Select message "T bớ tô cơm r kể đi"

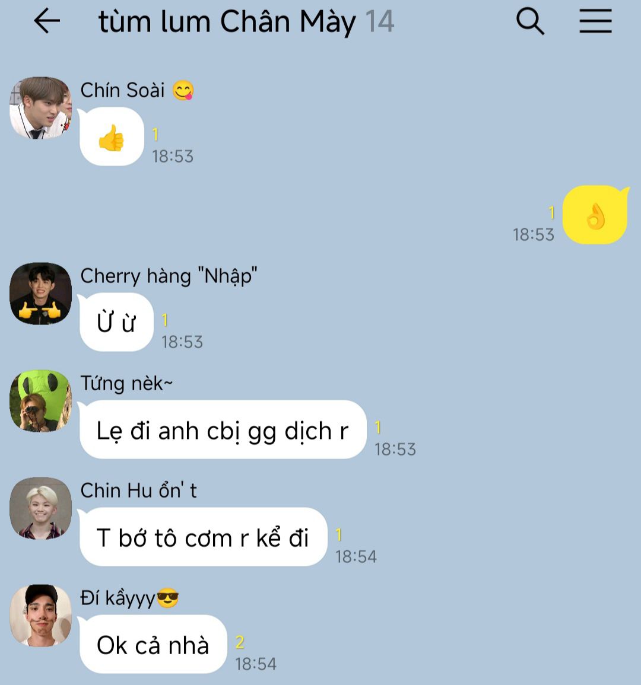pyautogui.click(x=203, y=537)
